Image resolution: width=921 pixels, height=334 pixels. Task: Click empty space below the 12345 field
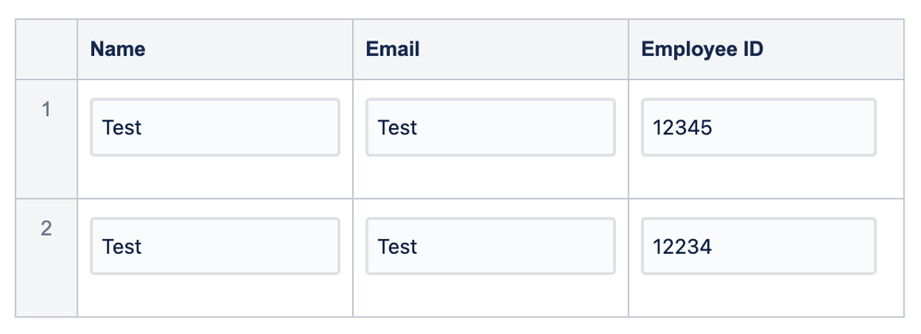(766, 177)
